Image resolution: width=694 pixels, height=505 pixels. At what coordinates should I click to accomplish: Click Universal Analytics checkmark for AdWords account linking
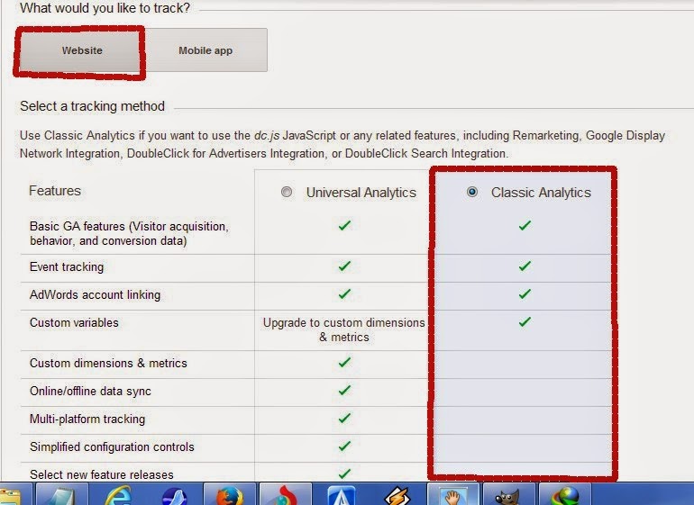tap(344, 293)
